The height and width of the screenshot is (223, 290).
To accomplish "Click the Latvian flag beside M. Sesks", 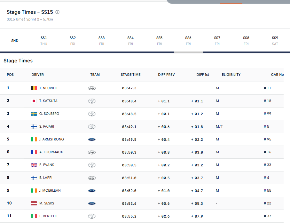I will pyautogui.click(x=34, y=203).
